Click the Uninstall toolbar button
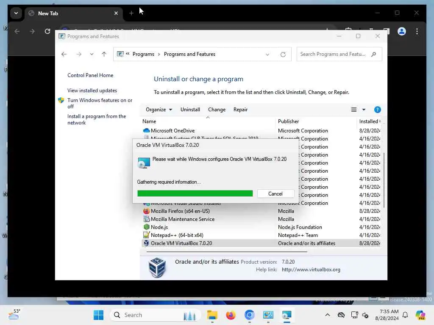This screenshot has height=325, width=434. click(x=190, y=110)
